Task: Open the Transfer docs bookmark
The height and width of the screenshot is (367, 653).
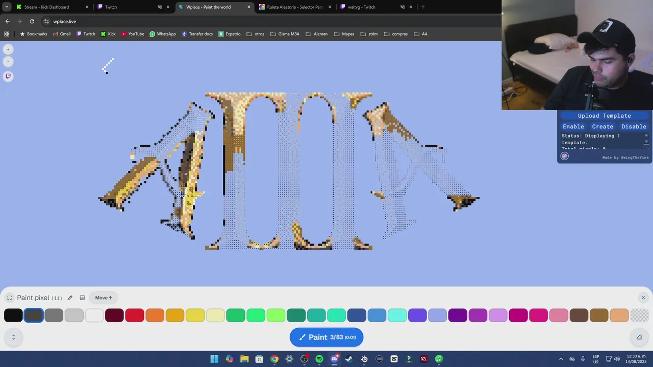Action: [197, 34]
